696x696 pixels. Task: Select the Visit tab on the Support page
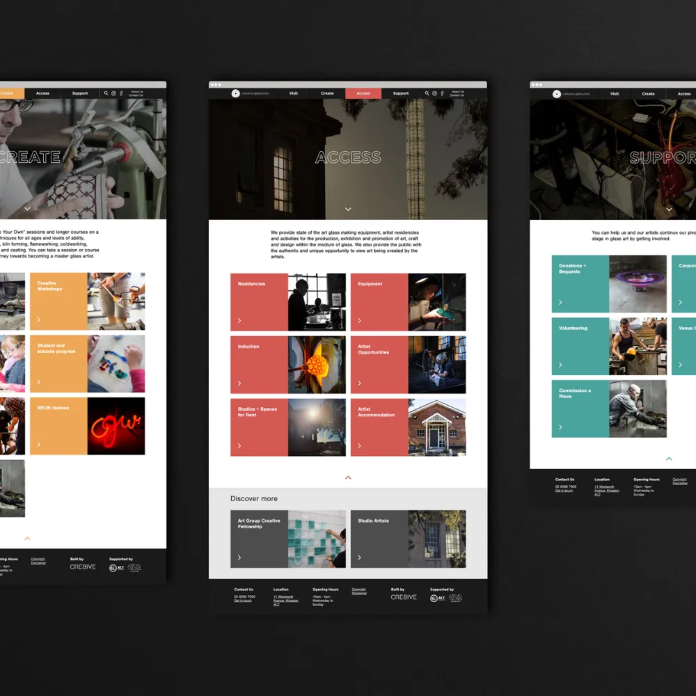pyautogui.click(x=615, y=94)
